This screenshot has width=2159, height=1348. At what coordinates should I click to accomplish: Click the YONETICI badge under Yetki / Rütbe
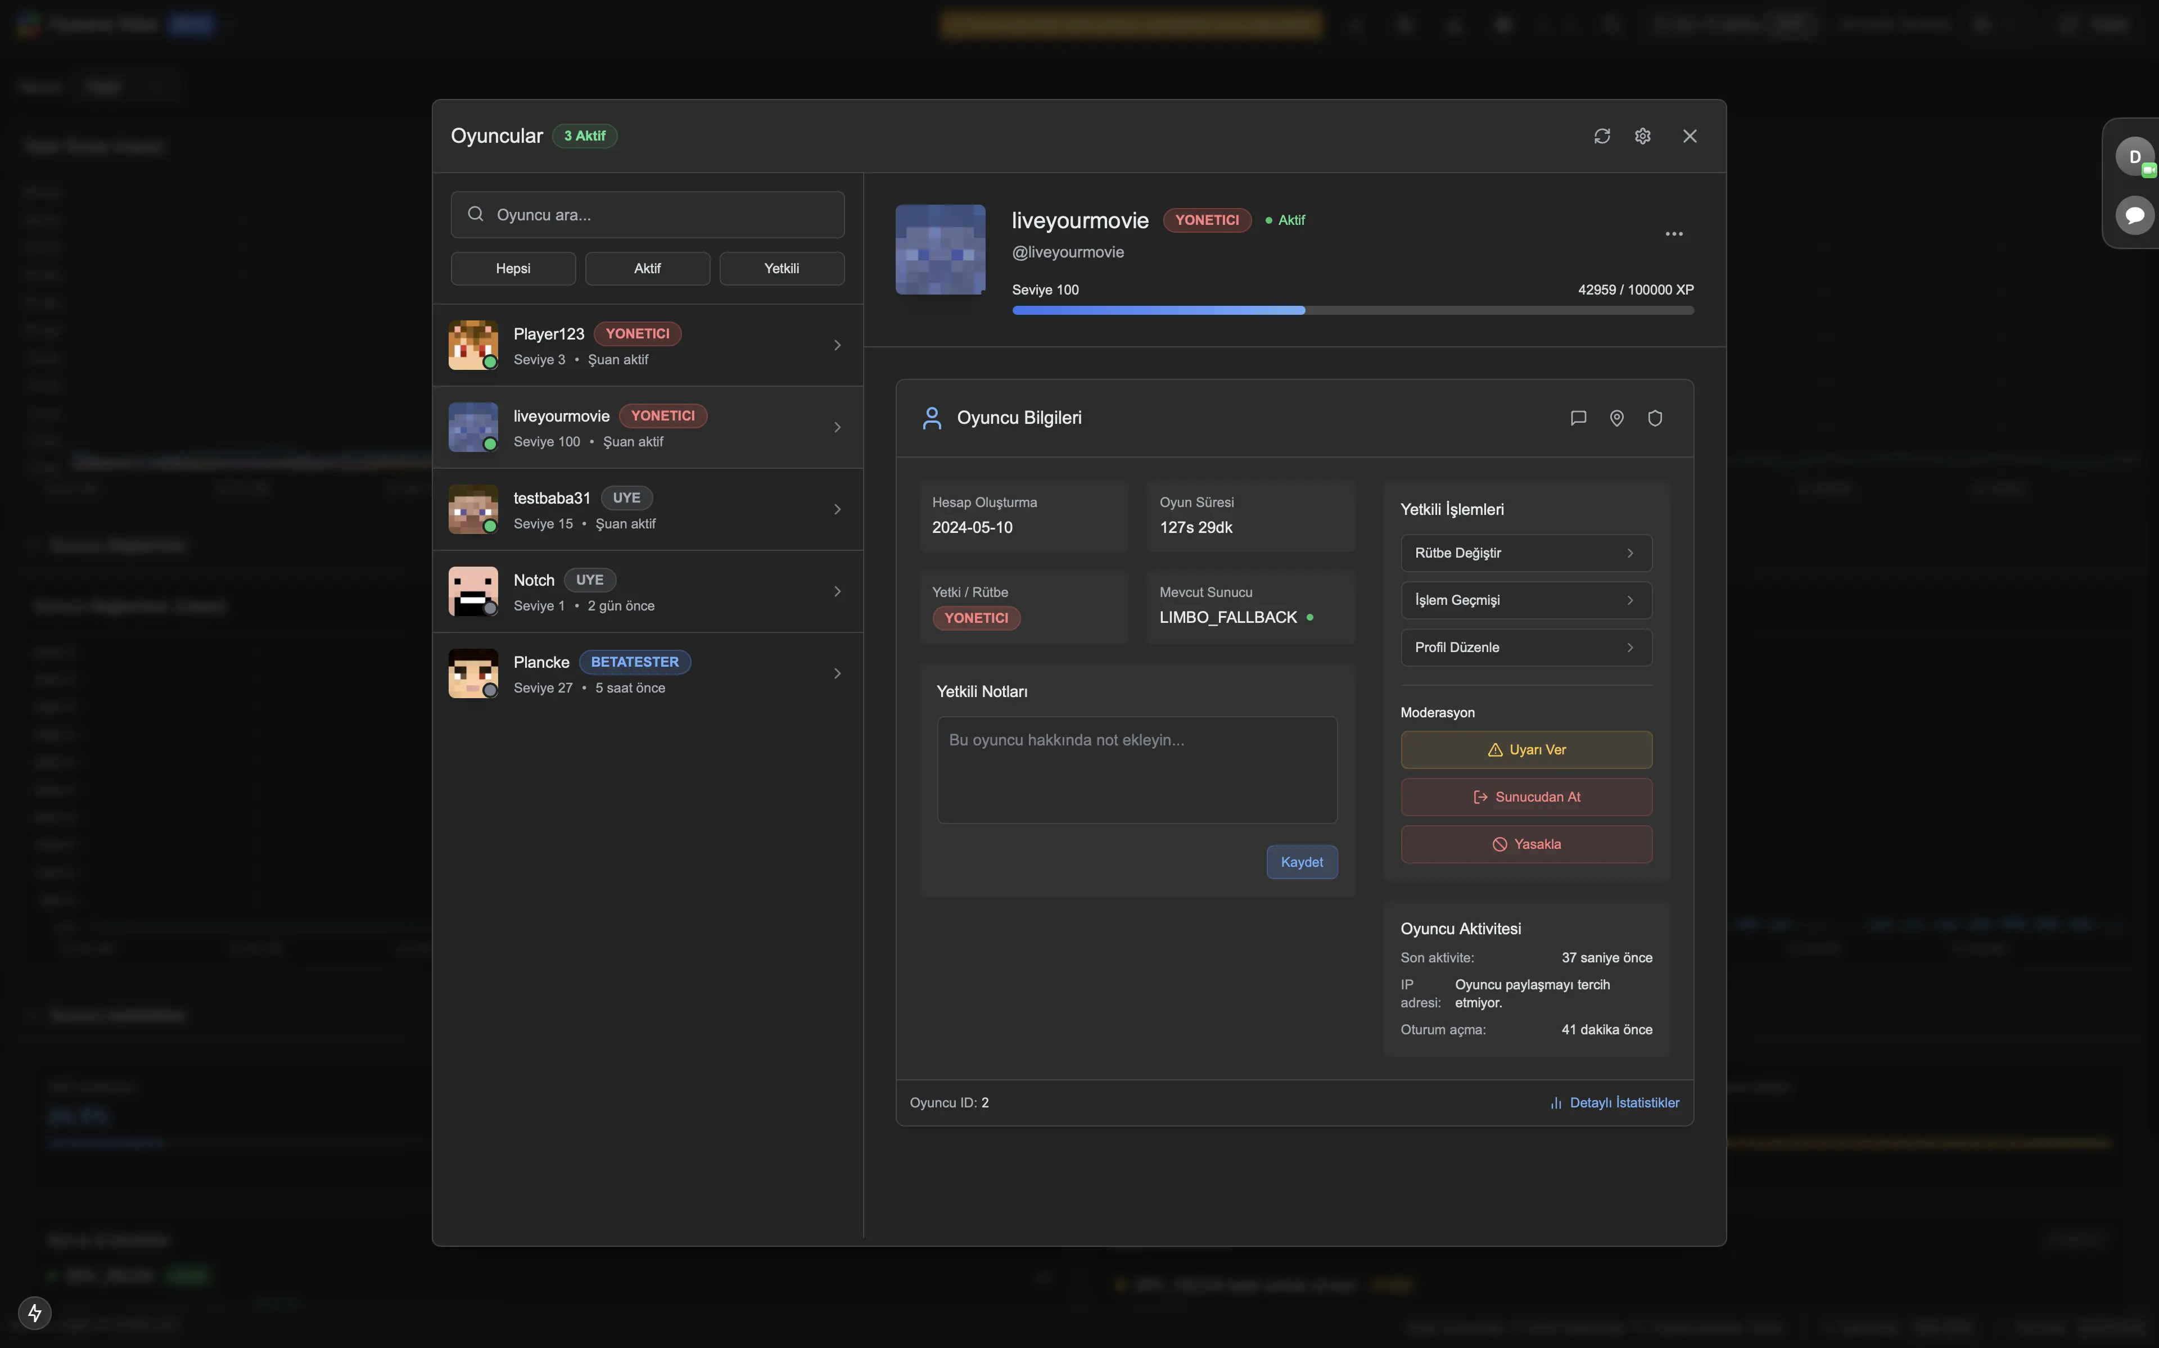(x=976, y=618)
